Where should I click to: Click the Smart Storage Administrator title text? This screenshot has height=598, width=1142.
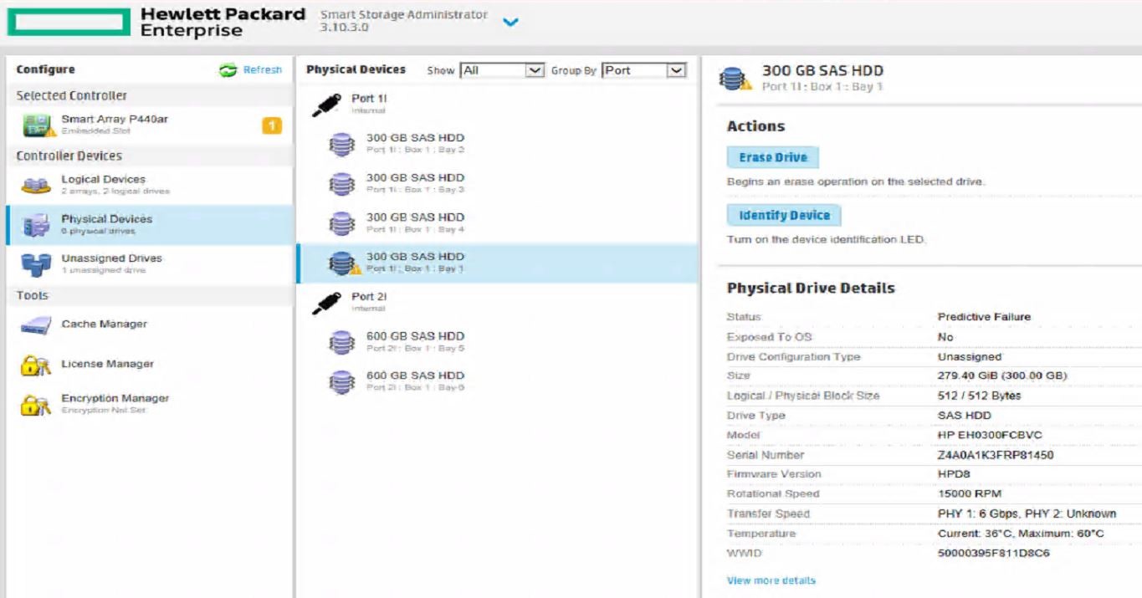click(x=404, y=15)
